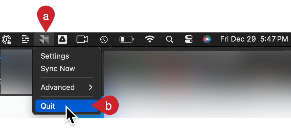This screenshot has width=291, height=128.
Task: Click the Fri Dec 29 5:47 PM clock
Action: [x=254, y=39]
